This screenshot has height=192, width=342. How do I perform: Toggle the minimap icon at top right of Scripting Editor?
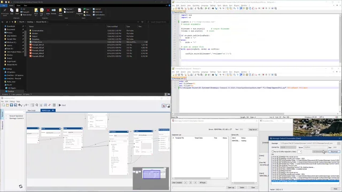pos(168,106)
